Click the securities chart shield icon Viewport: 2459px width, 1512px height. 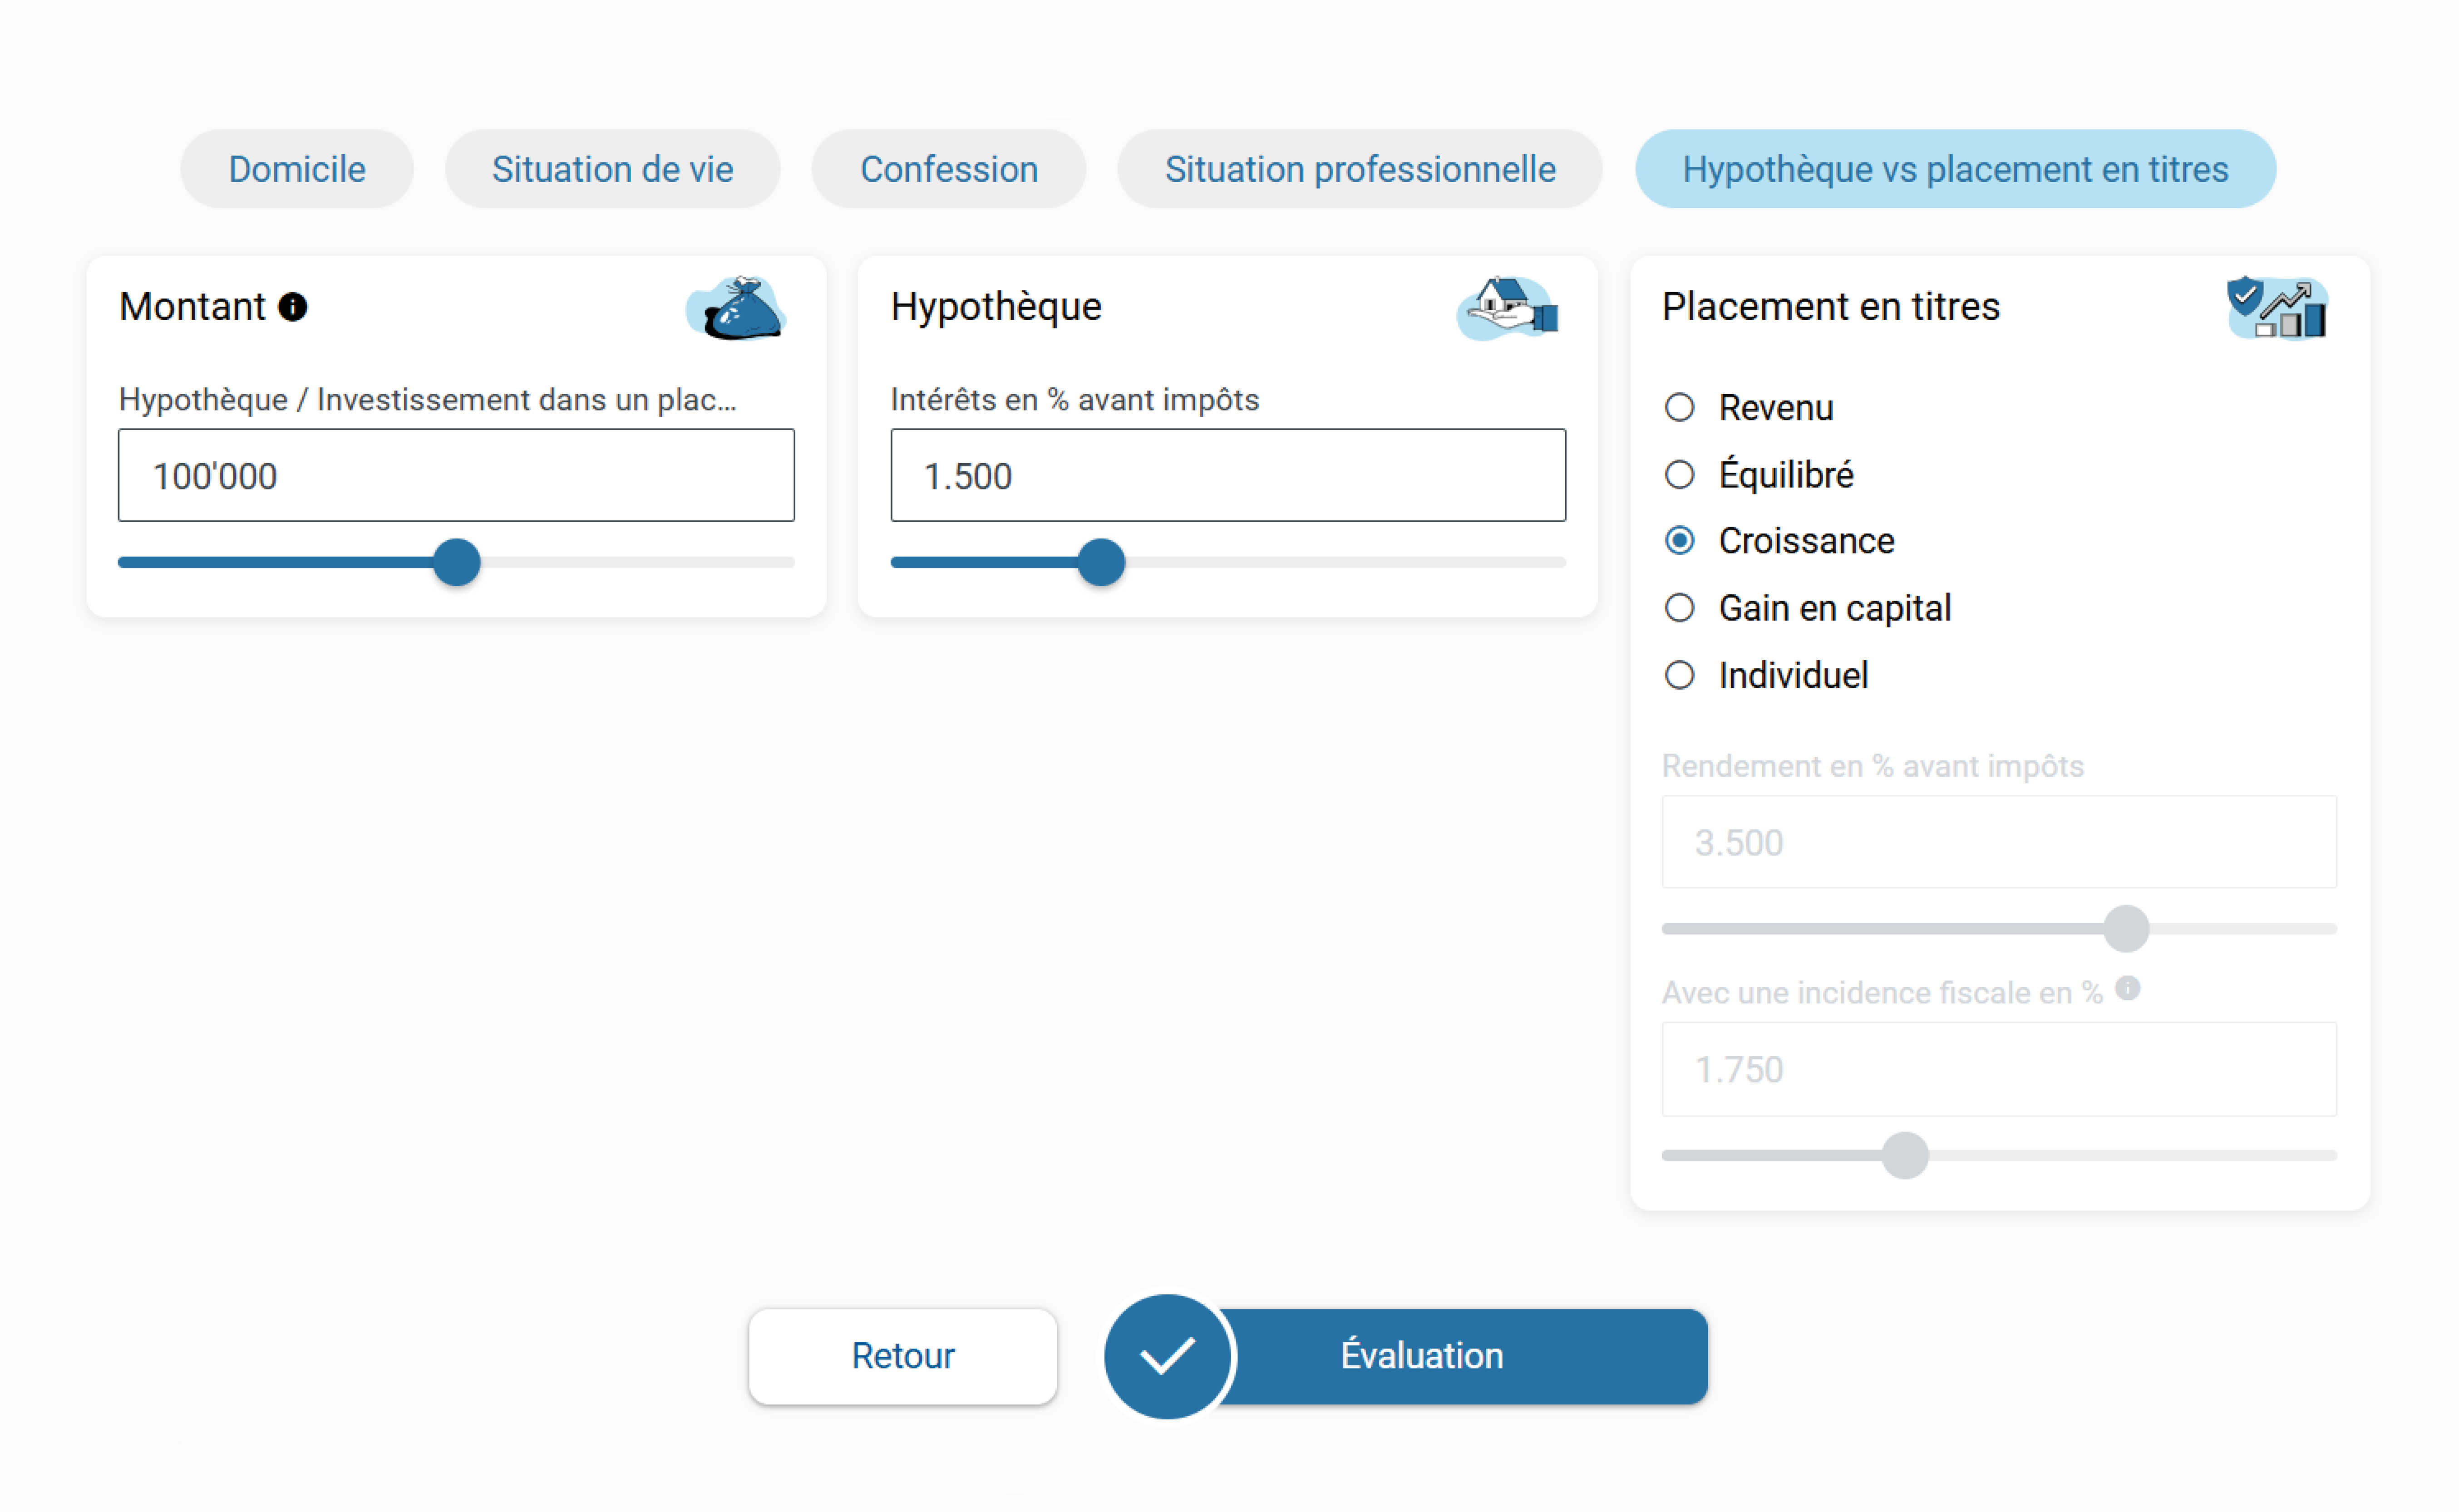coord(2277,308)
